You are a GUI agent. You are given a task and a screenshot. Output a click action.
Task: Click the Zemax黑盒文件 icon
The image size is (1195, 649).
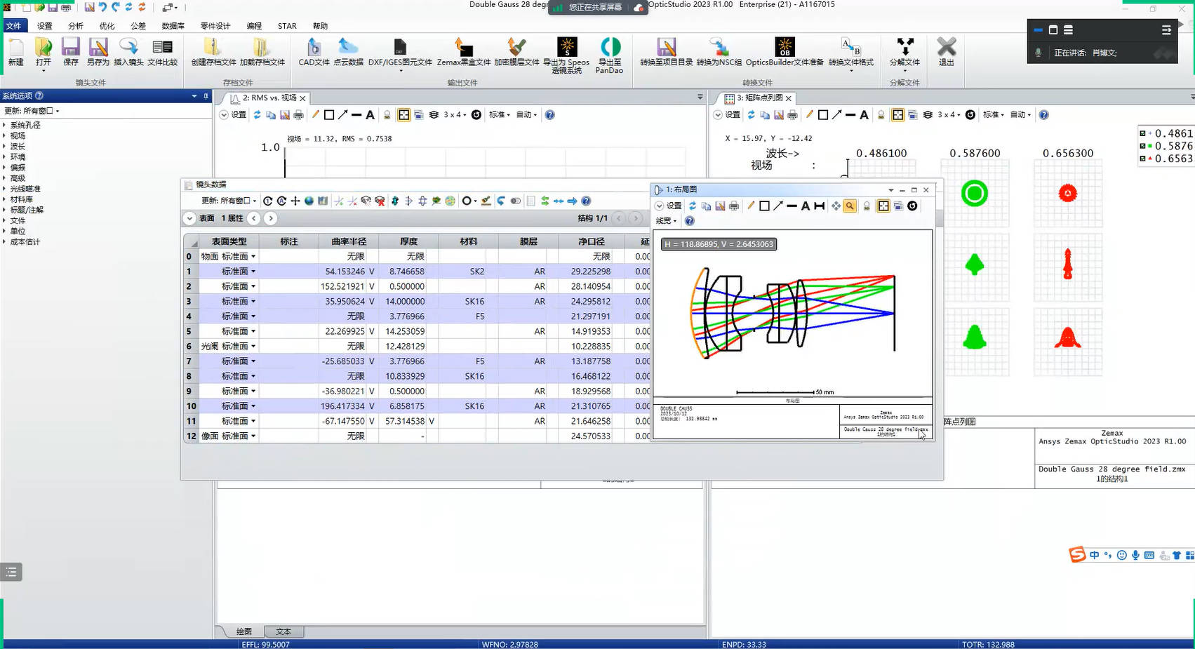[x=463, y=51]
